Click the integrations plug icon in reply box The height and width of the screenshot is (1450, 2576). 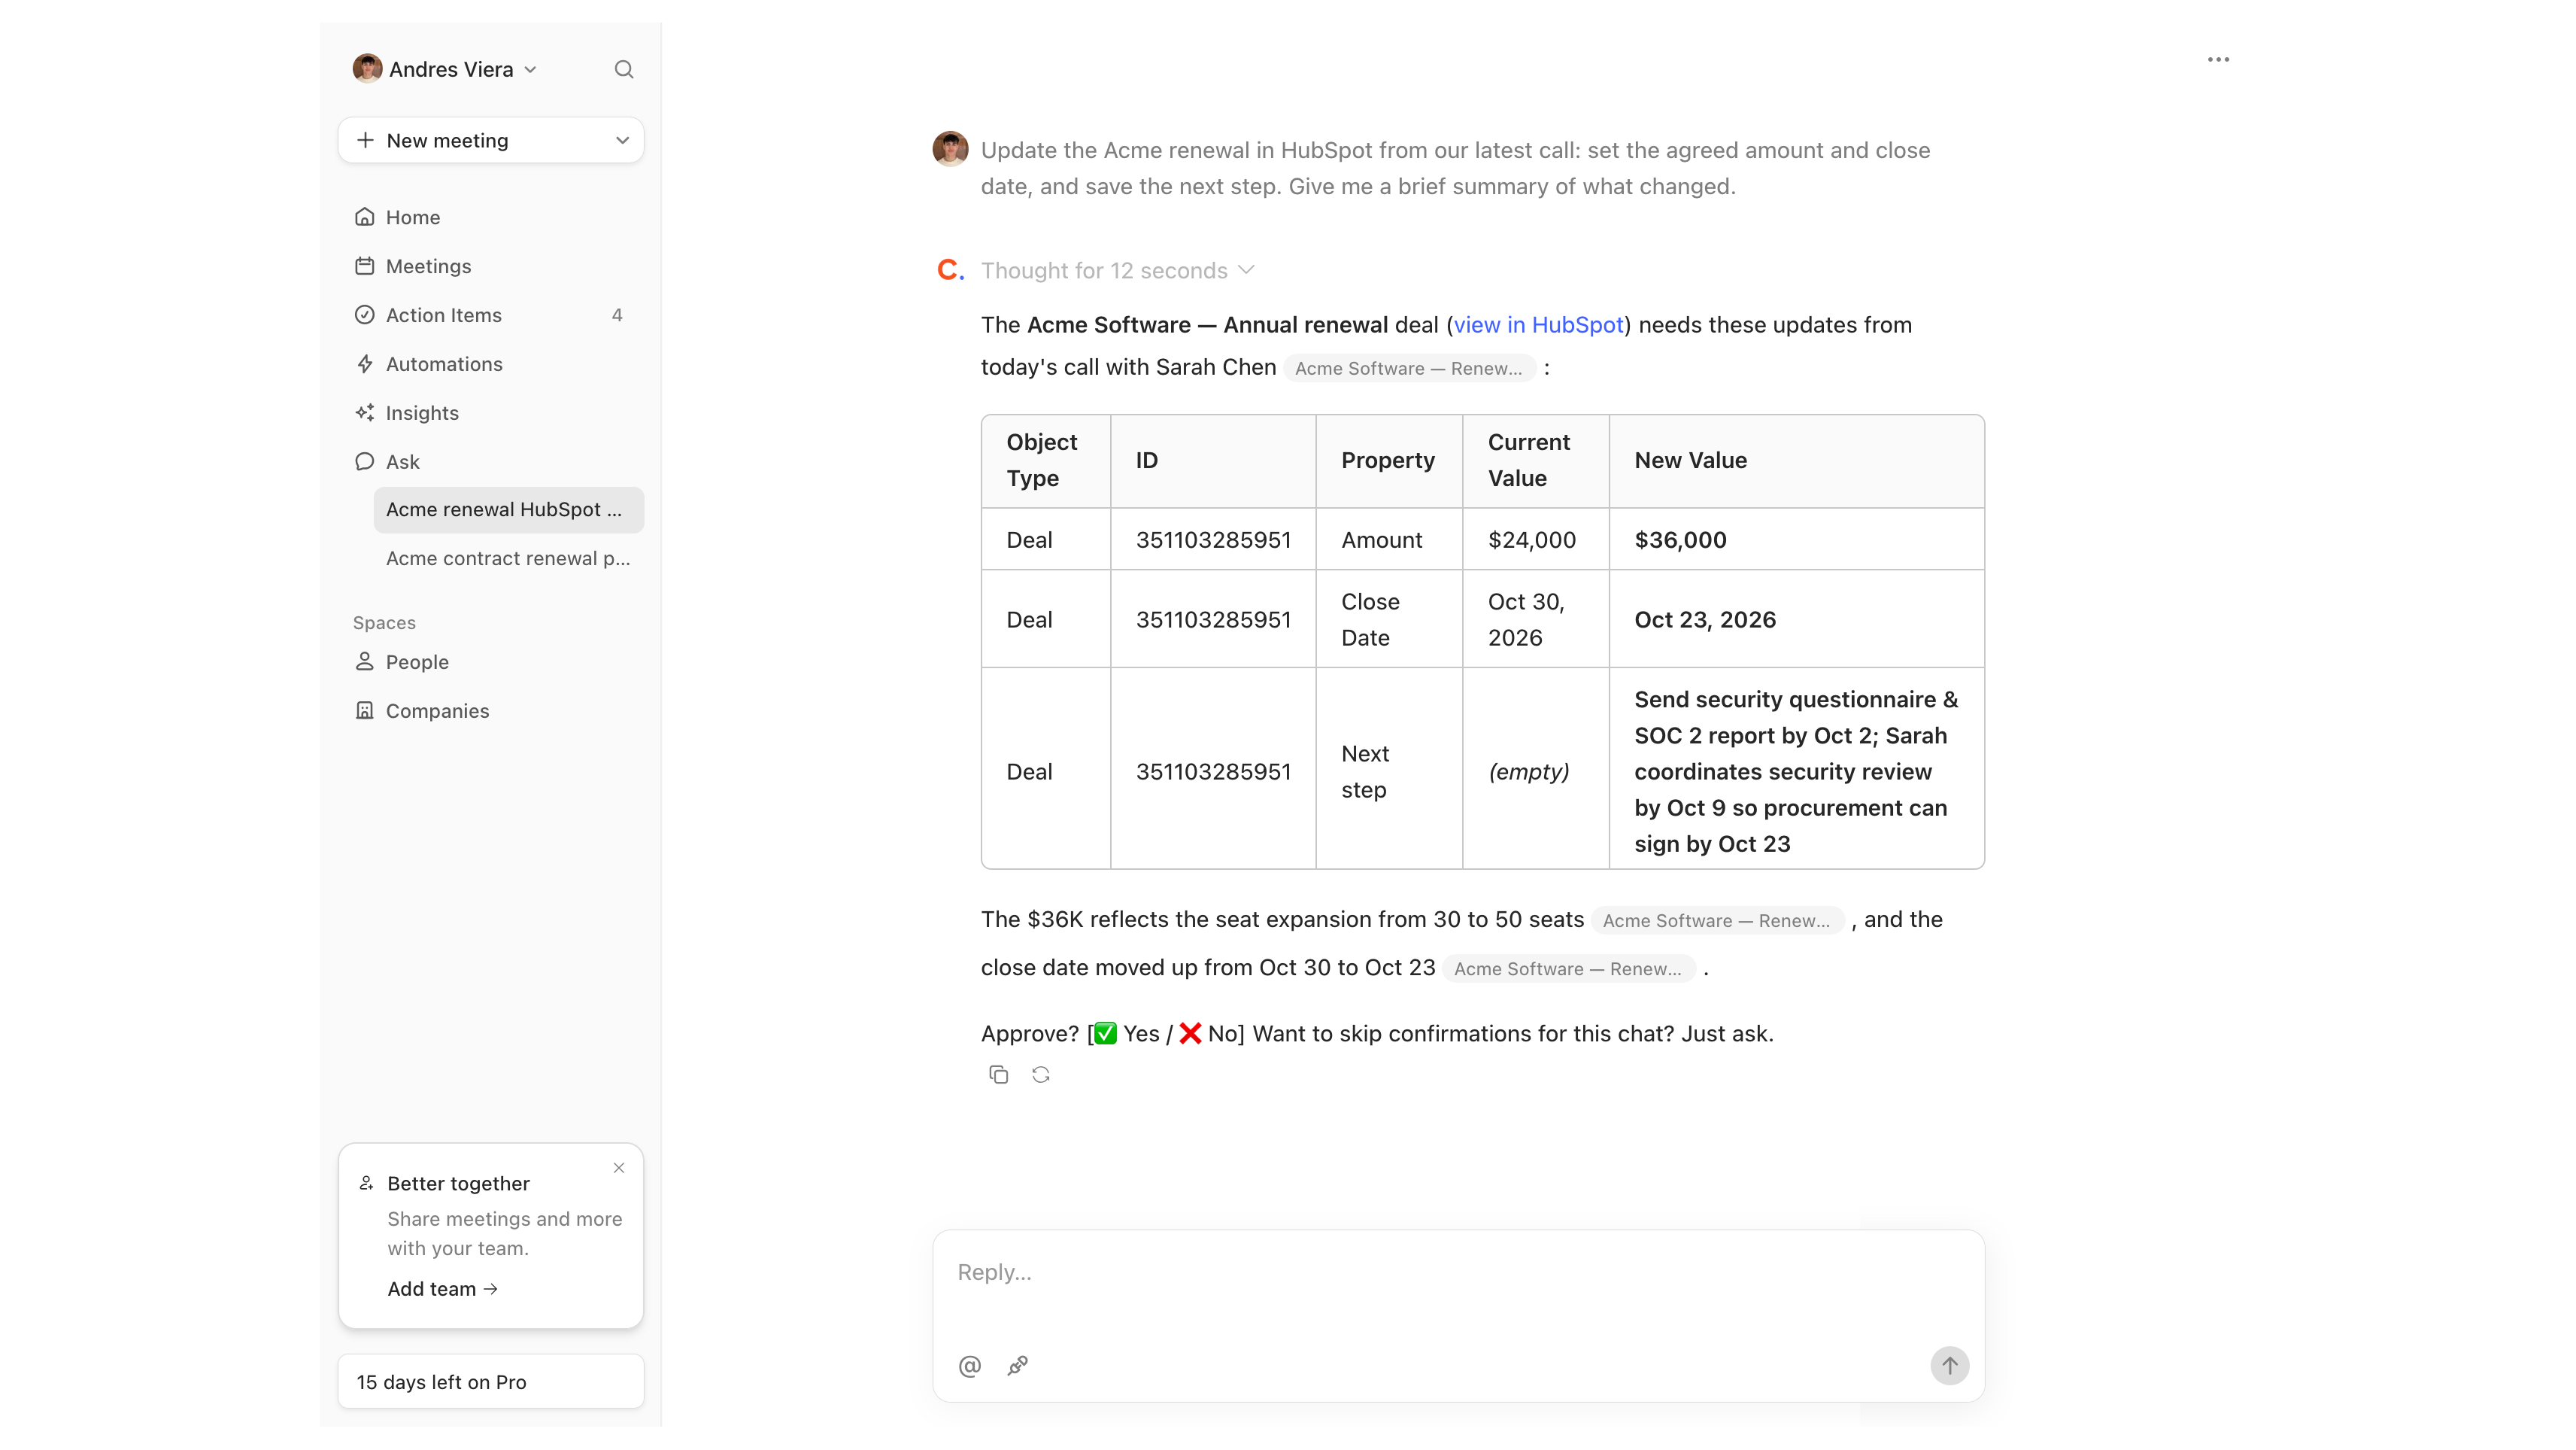click(x=1018, y=1365)
